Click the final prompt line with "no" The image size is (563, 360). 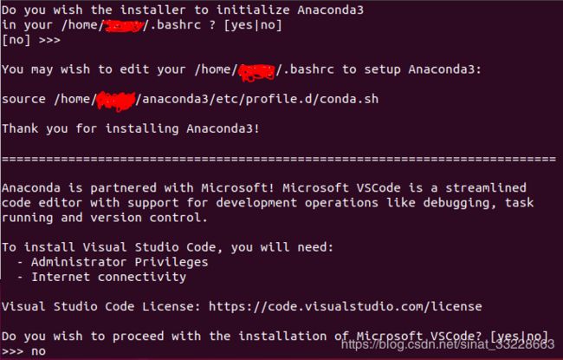[x=23, y=351]
